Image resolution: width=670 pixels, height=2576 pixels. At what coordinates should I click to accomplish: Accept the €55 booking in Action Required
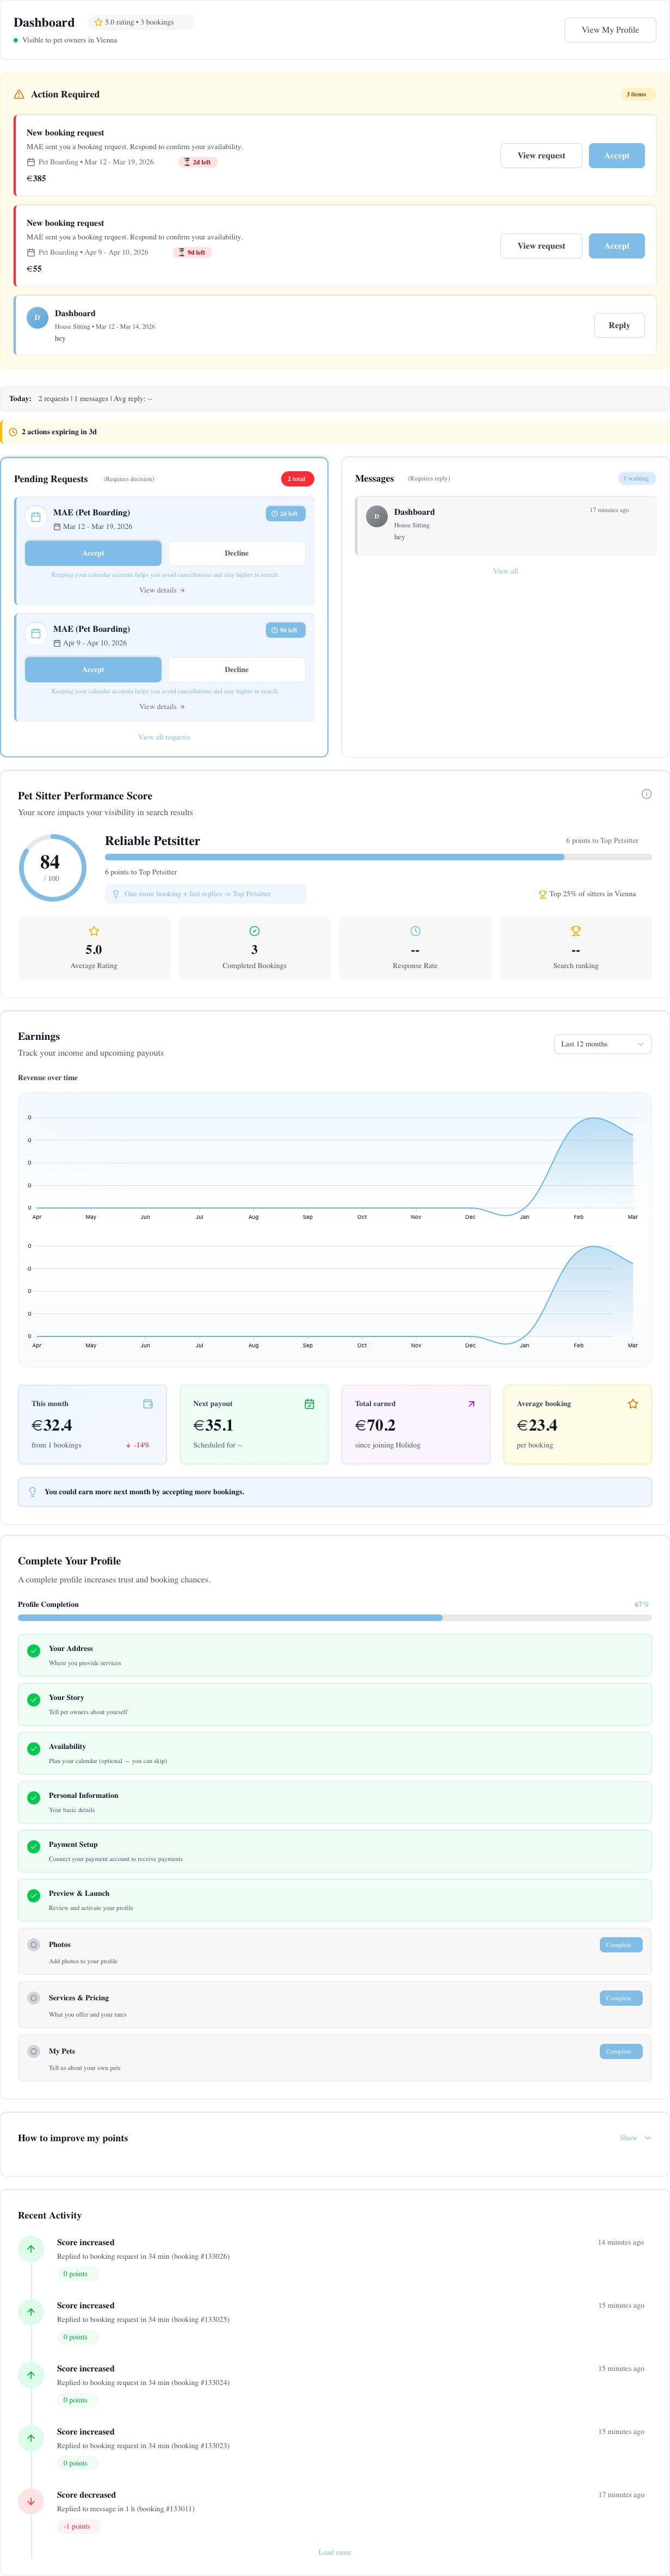point(617,246)
